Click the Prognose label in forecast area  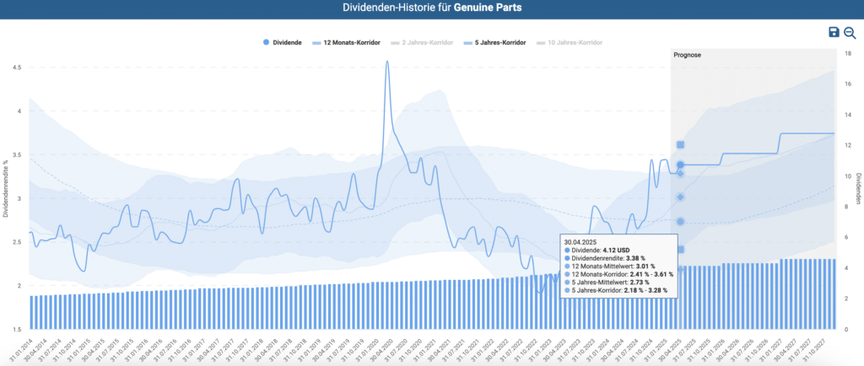(687, 56)
